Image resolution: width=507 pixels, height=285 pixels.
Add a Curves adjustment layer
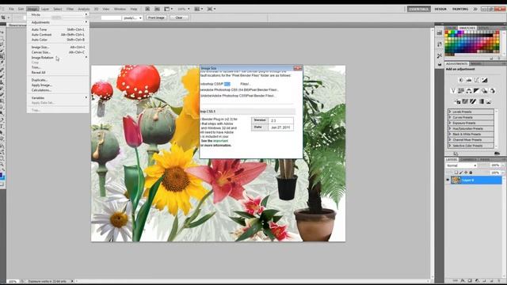[477, 80]
